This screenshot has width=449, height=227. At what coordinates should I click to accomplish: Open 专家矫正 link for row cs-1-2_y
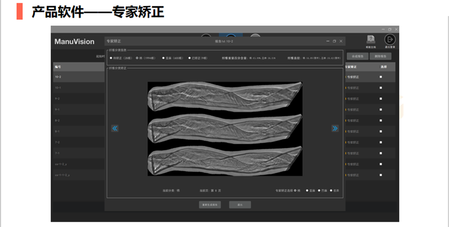353,164
